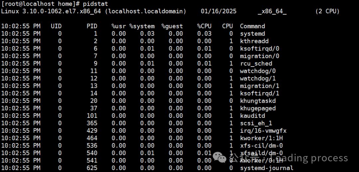Click the %guest column header
359x172 pixels.
pyautogui.click(x=172, y=26)
